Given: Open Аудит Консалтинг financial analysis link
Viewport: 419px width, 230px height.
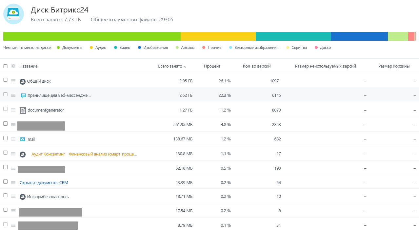Looking at the screenshot, I should pyautogui.click(x=84, y=154).
